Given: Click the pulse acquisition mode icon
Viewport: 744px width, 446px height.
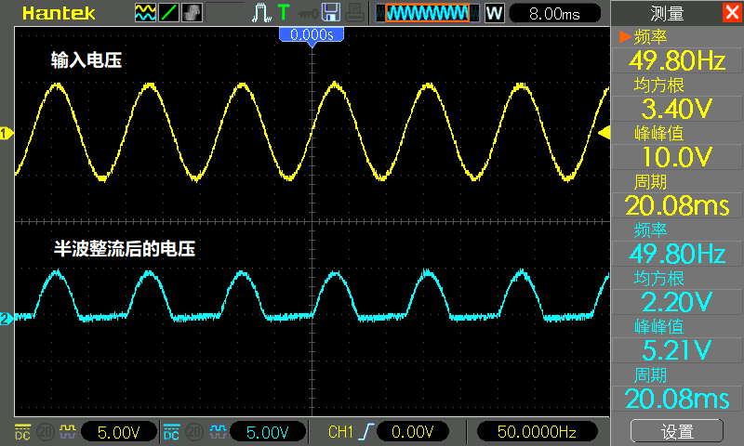Looking at the screenshot, I should 260,13.
